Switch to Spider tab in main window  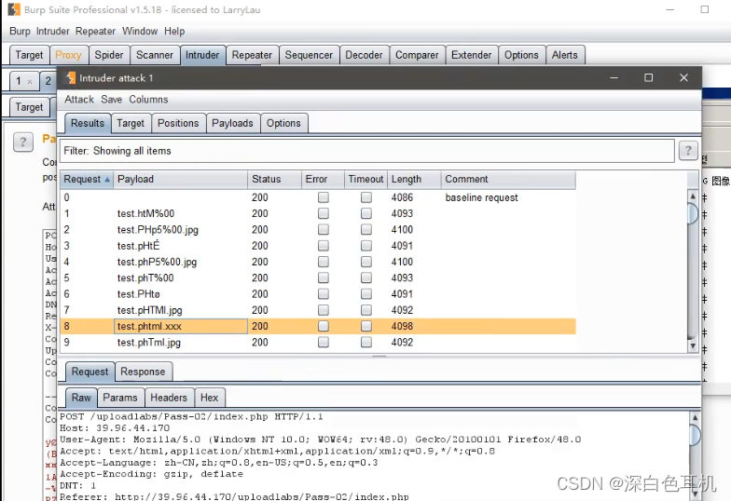(x=109, y=55)
